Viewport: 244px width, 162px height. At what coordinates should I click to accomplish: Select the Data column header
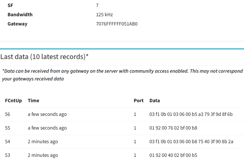coord(155,101)
